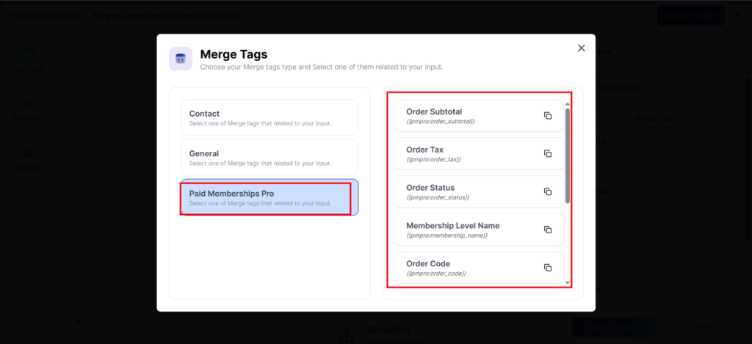Choose Paid Memberships Pro tag type
Screen dimensions: 752x344
pyautogui.click(x=269, y=198)
